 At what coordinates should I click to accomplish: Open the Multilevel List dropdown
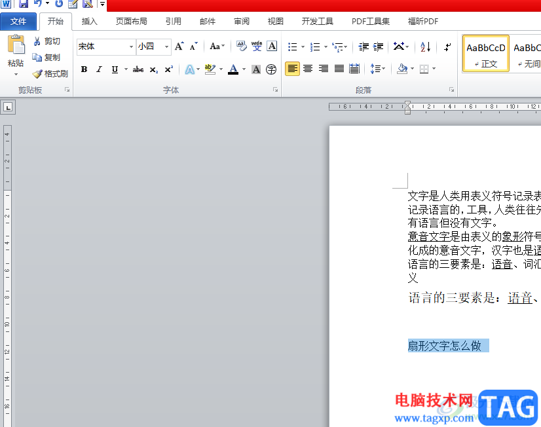tap(340, 47)
